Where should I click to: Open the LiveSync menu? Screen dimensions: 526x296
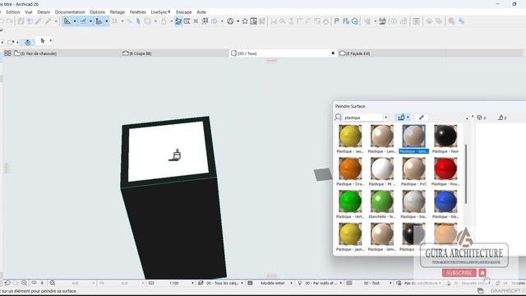(160, 12)
